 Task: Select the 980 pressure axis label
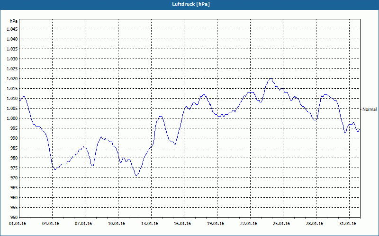click(x=14, y=158)
